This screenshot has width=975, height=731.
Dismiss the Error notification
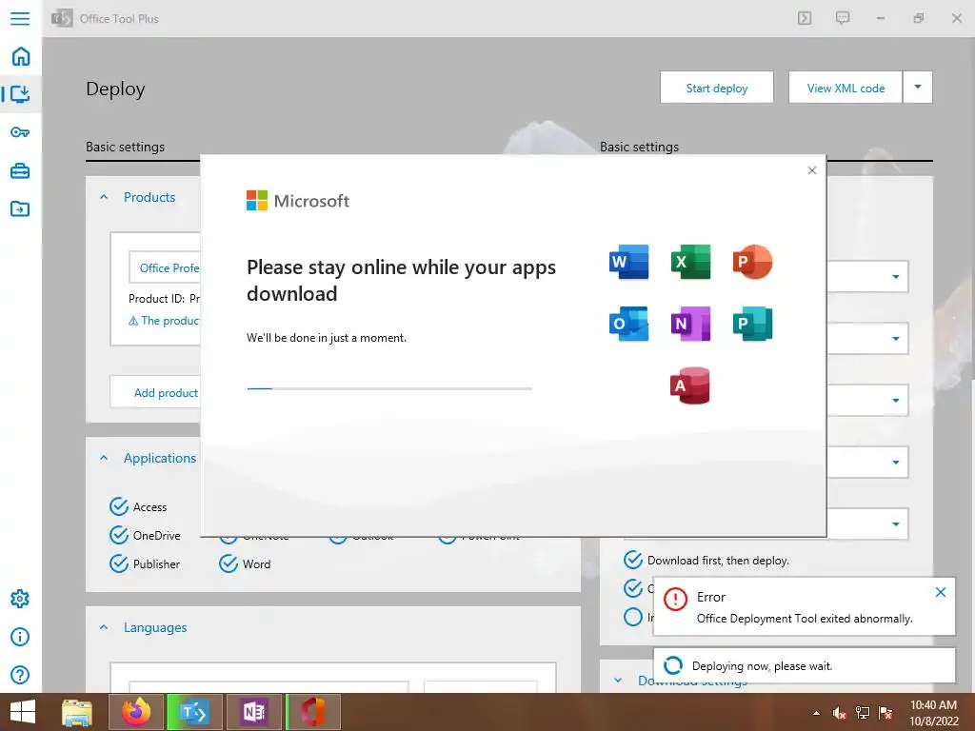[x=941, y=592]
